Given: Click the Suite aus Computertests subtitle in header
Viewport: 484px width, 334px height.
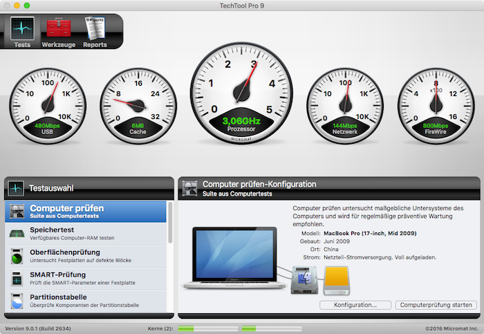Looking at the screenshot, I should click(x=237, y=194).
